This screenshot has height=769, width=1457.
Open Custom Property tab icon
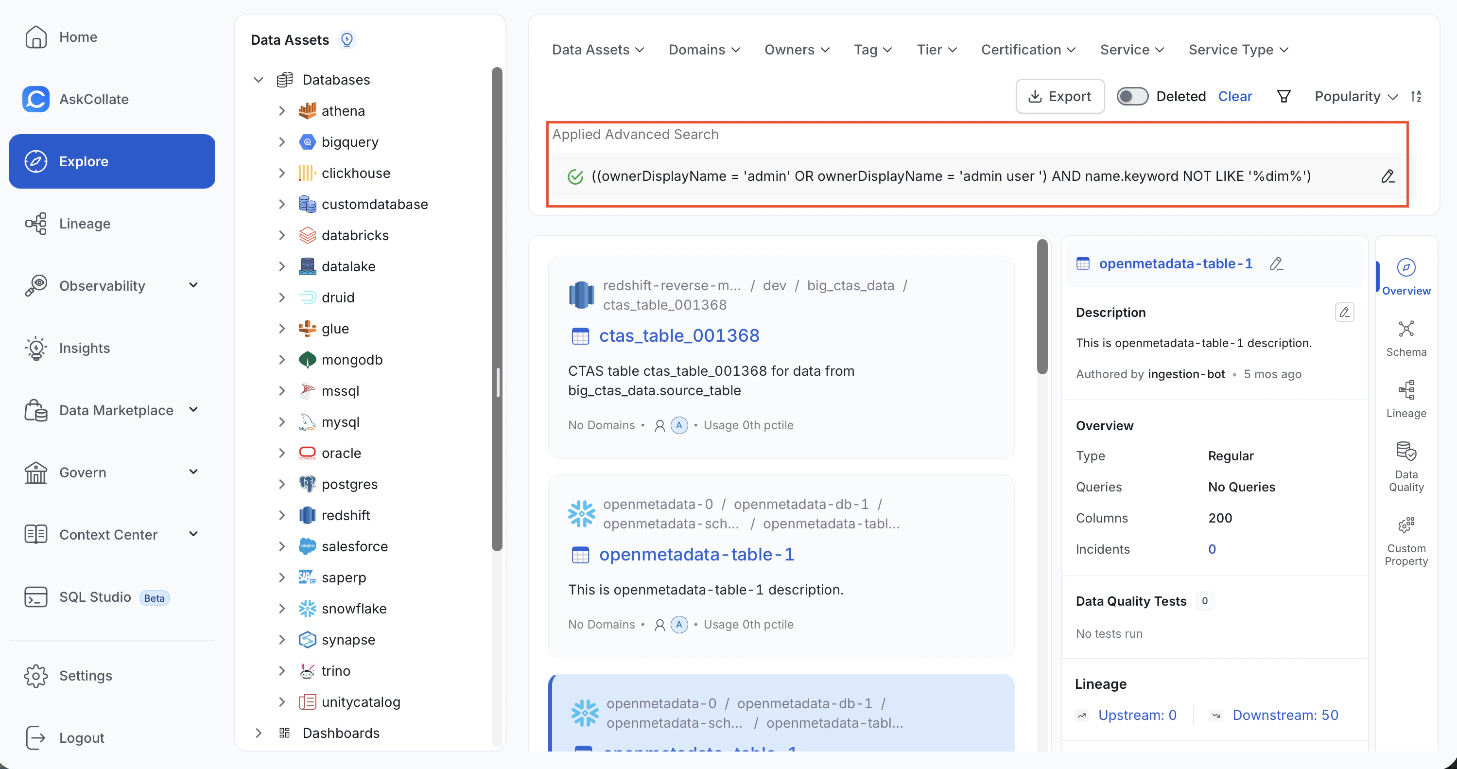(1406, 525)
